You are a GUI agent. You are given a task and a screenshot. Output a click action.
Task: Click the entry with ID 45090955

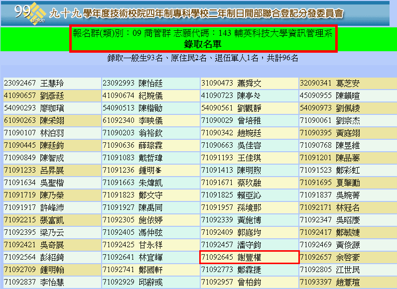pos(348,96)
